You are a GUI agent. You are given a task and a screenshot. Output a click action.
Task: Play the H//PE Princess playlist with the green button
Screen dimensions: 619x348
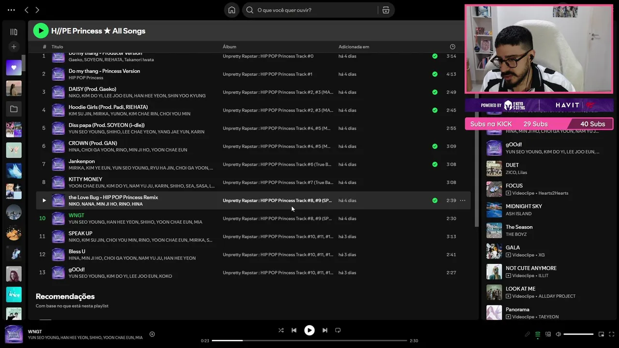41,31
